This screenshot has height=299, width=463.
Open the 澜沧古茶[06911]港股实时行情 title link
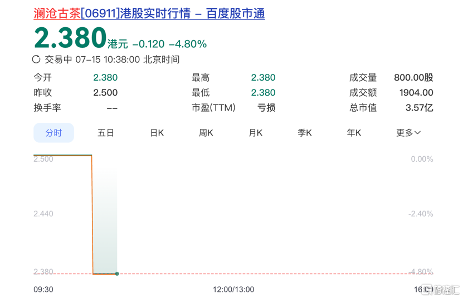click(x=149, y=14)
